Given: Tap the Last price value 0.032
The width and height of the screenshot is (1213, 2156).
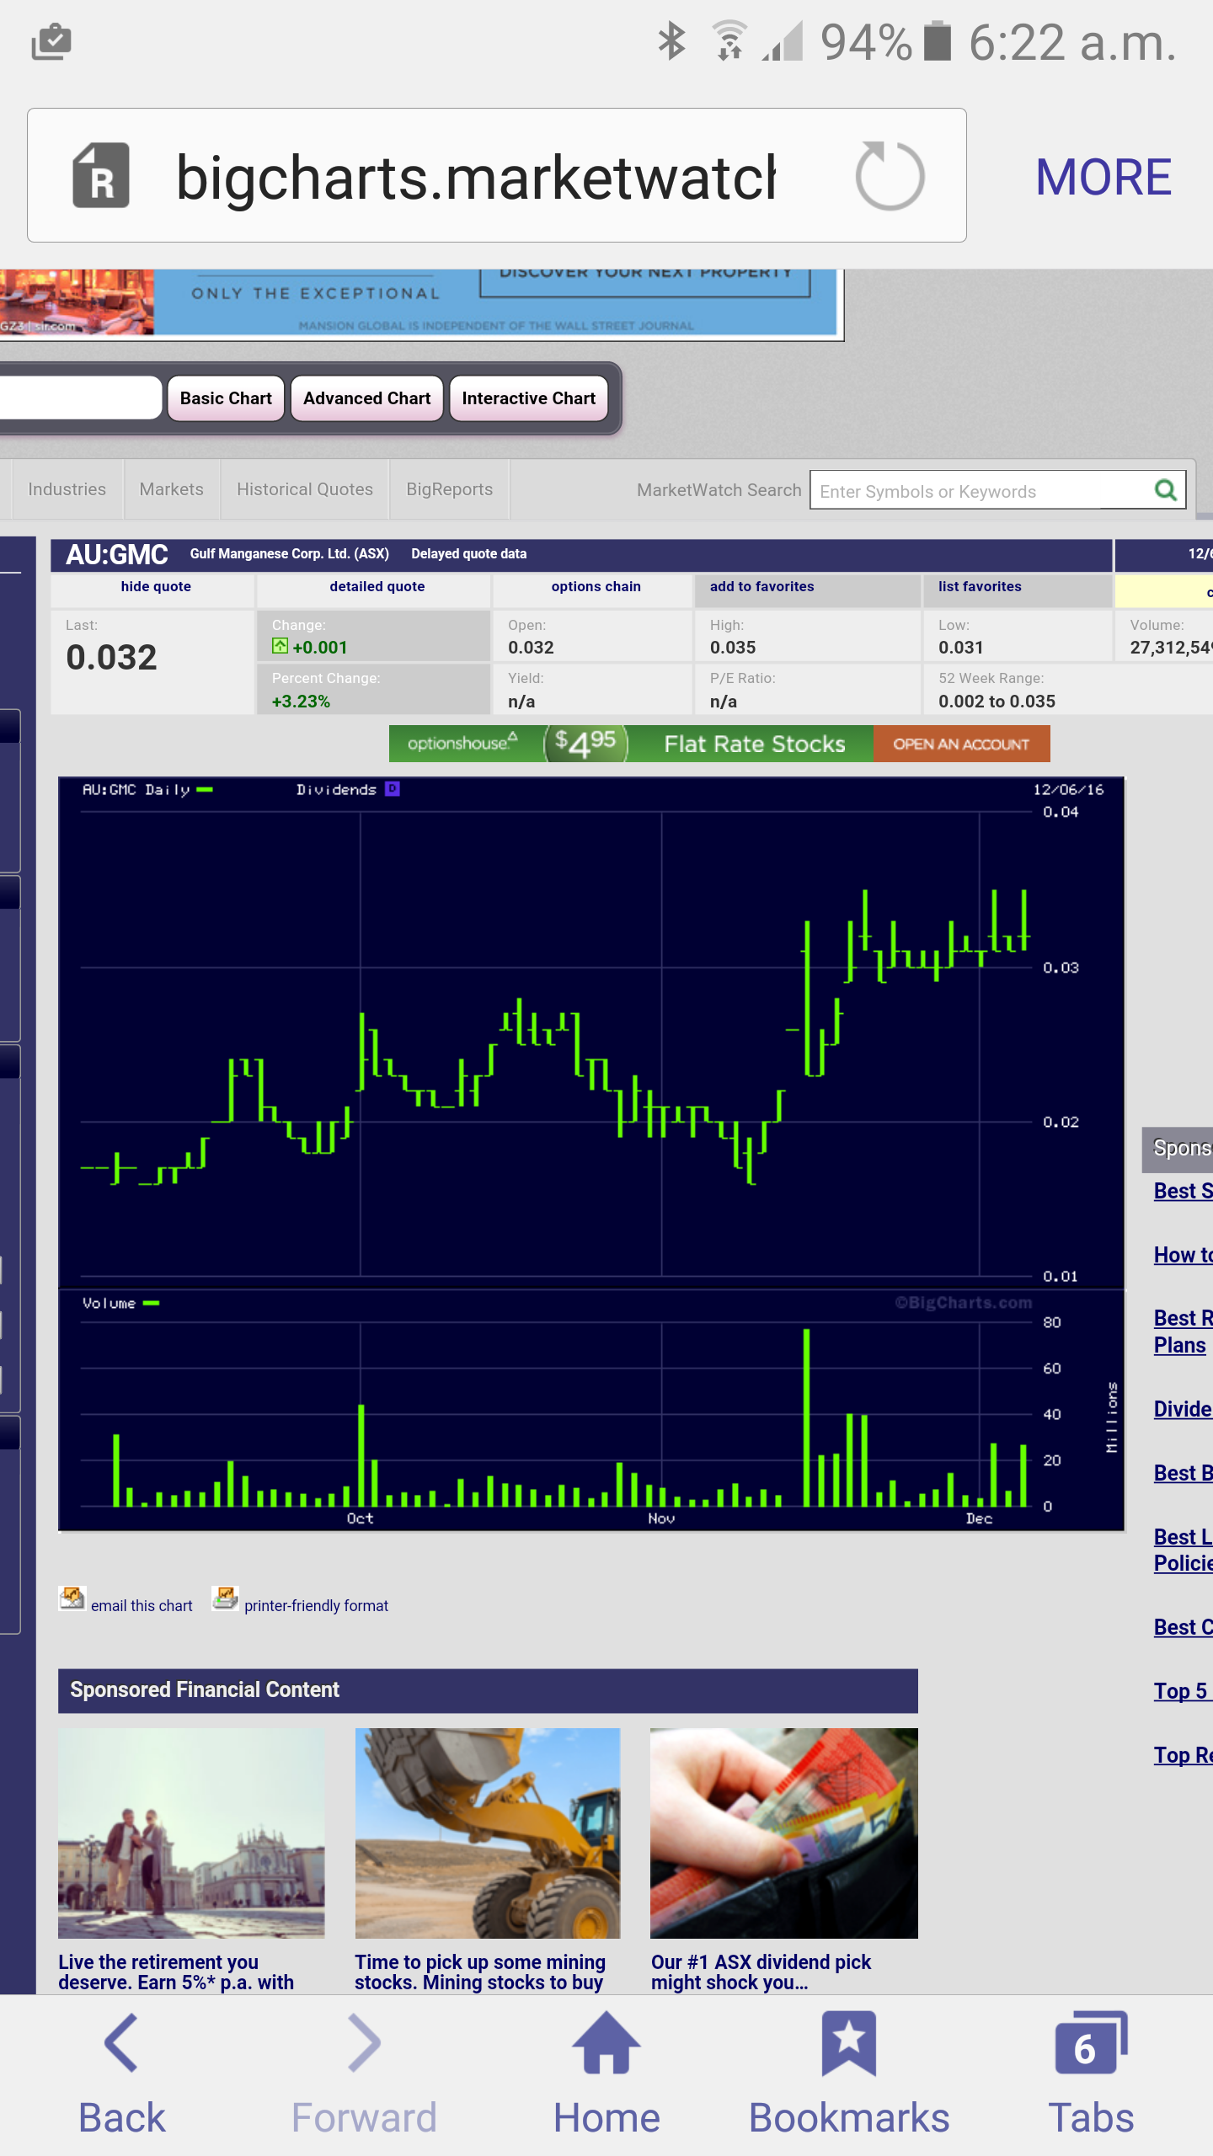Looking at the screenshot, I should [111, 658].
